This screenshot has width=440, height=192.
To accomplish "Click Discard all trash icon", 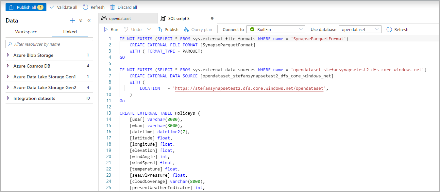I will 112,7.
